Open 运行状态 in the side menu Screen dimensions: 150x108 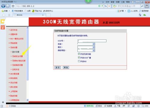14,30
